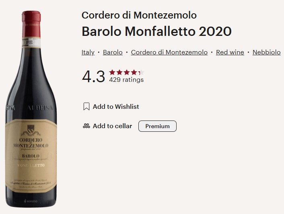Screen dimensions: 284x214
Task: Click the Barolo Monfalletto 2020 title
Action: click(156, 31)
